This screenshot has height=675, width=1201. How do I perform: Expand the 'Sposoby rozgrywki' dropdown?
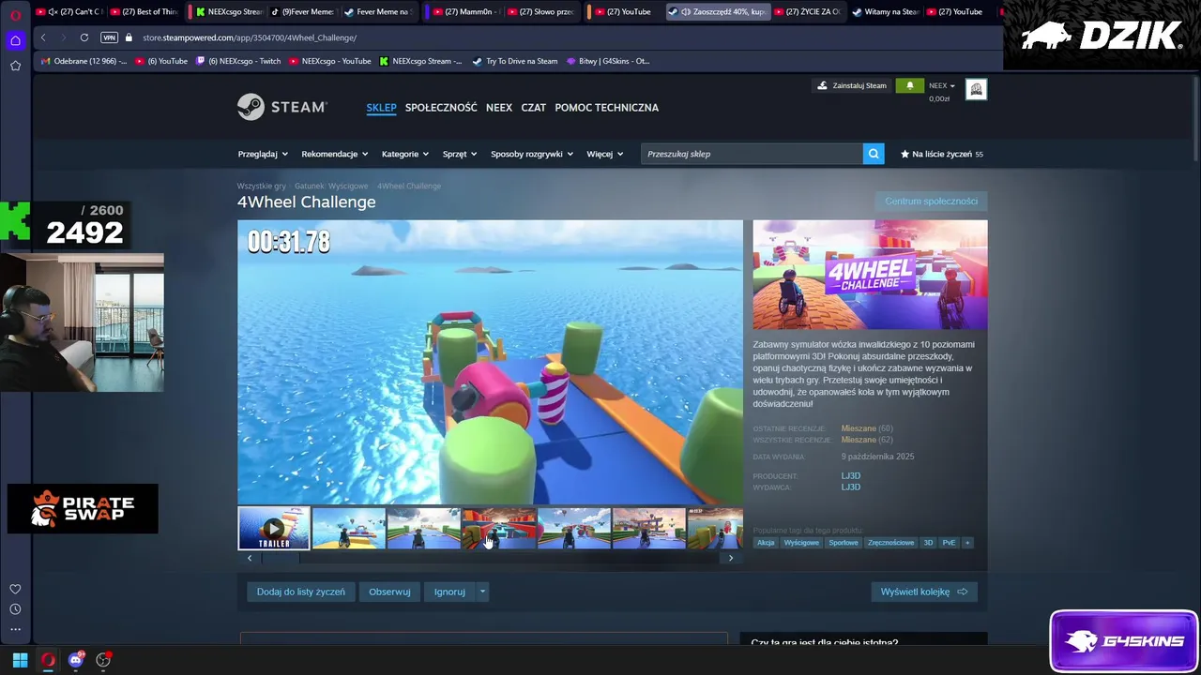click(532, 154)
